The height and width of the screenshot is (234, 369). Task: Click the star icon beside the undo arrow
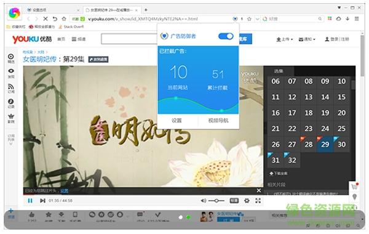click(64, 19)
